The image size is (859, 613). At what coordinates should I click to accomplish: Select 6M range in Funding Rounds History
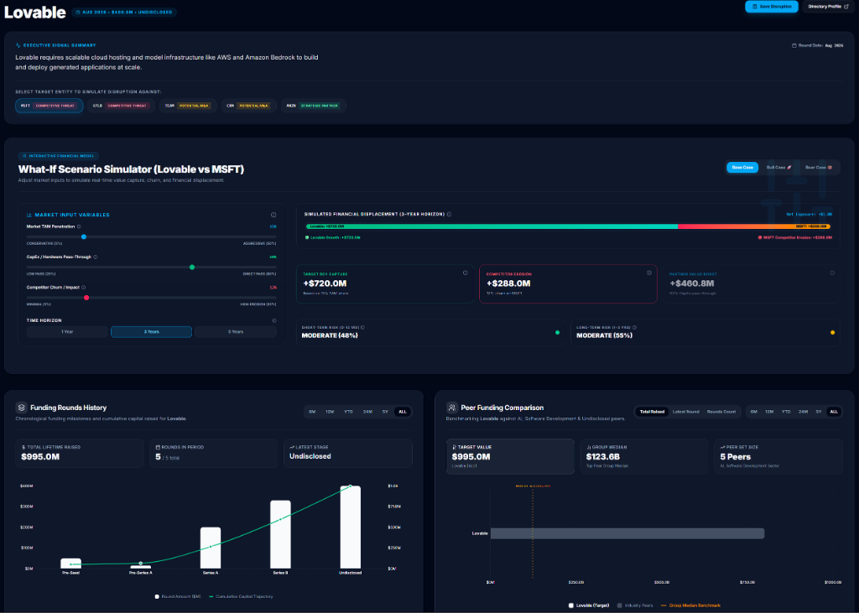coord(312,412)
